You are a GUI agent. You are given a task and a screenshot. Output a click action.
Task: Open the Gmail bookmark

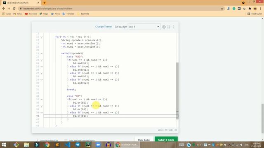point(18,14)
